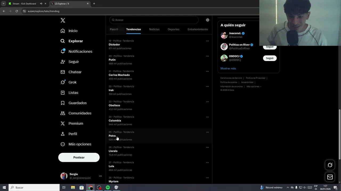
Task: Click Seguir button for Política en River
Action: tap(270, 47)
